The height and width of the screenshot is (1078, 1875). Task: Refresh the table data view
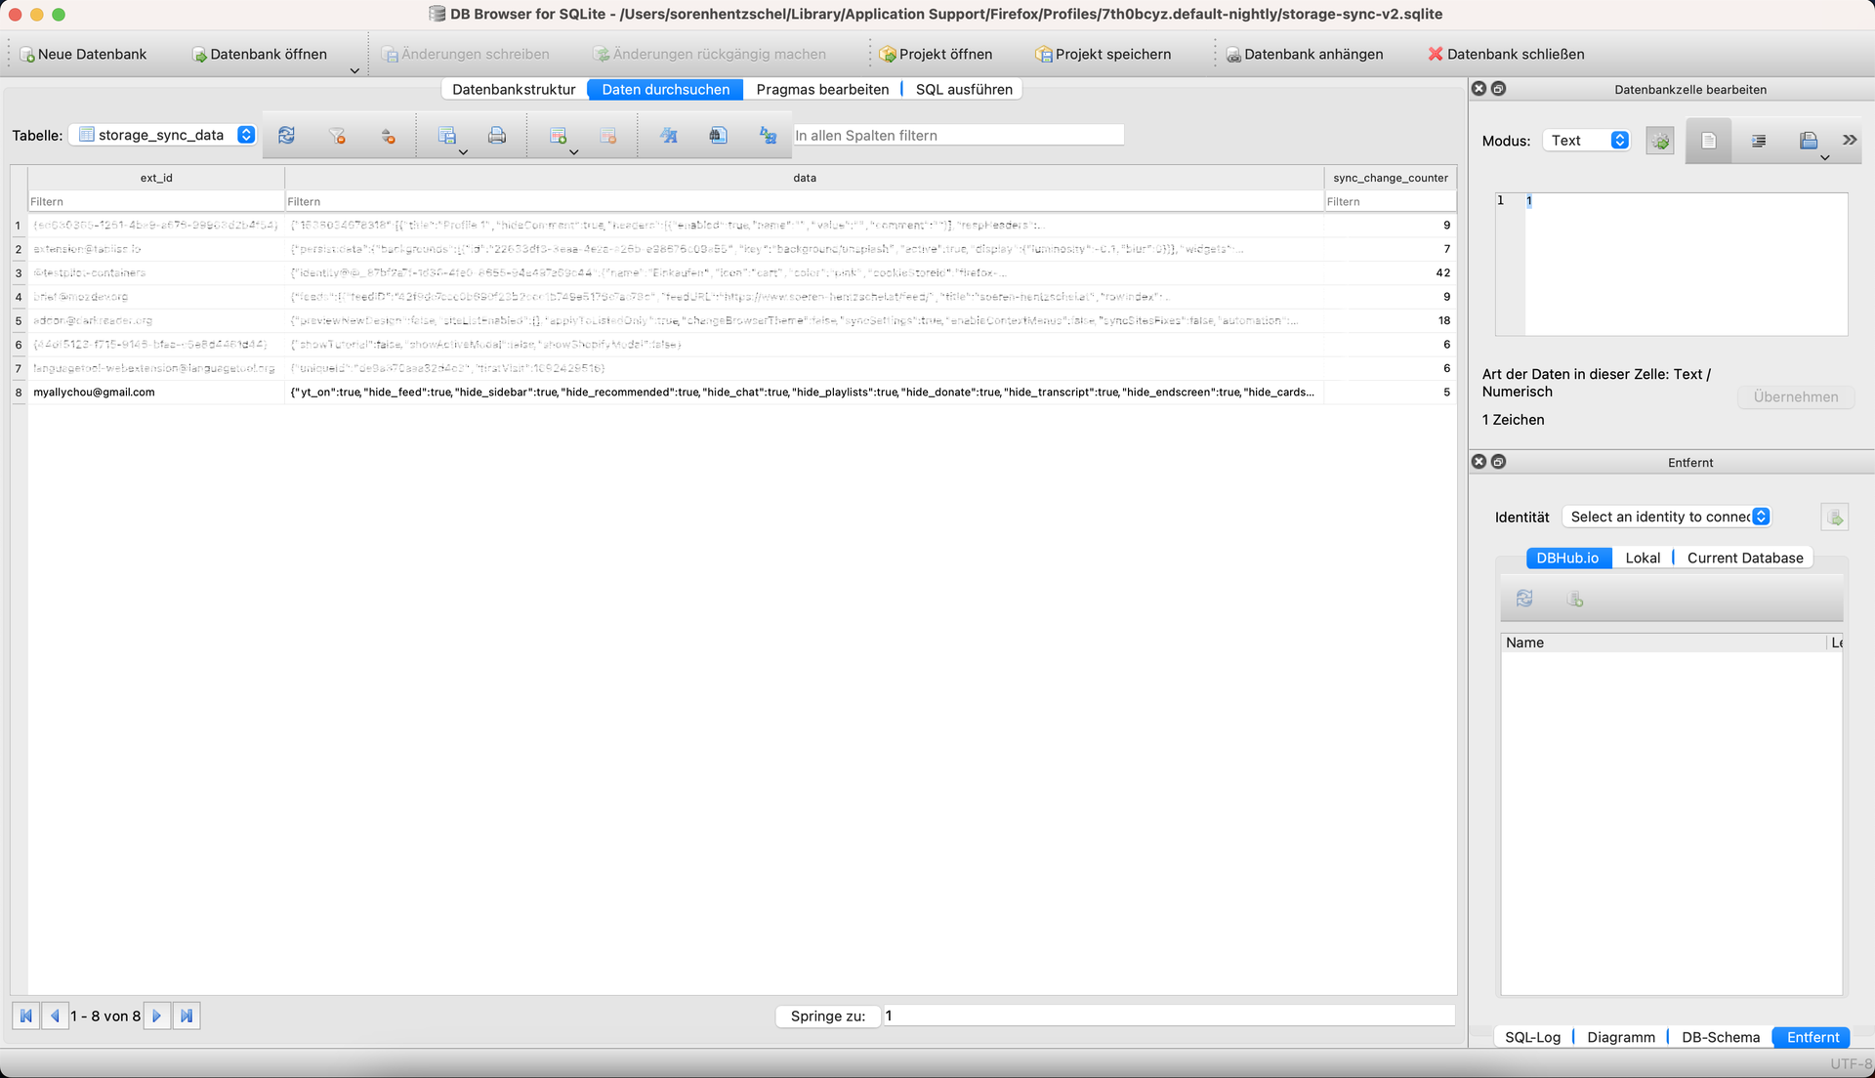coord(286,136)
